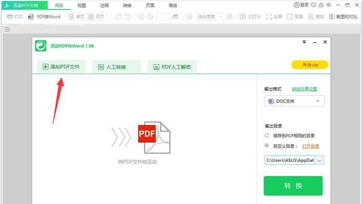This screenshot has height=204, width=363.
Task: Browse output folder with ... button
Action: pos(319,160)
